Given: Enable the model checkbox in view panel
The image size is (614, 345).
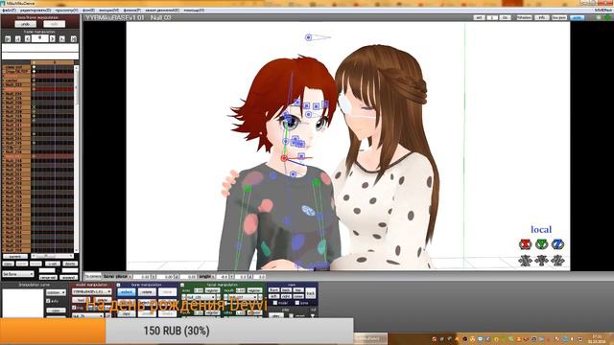Looking at the screenshot, I should tap(275, 303).
